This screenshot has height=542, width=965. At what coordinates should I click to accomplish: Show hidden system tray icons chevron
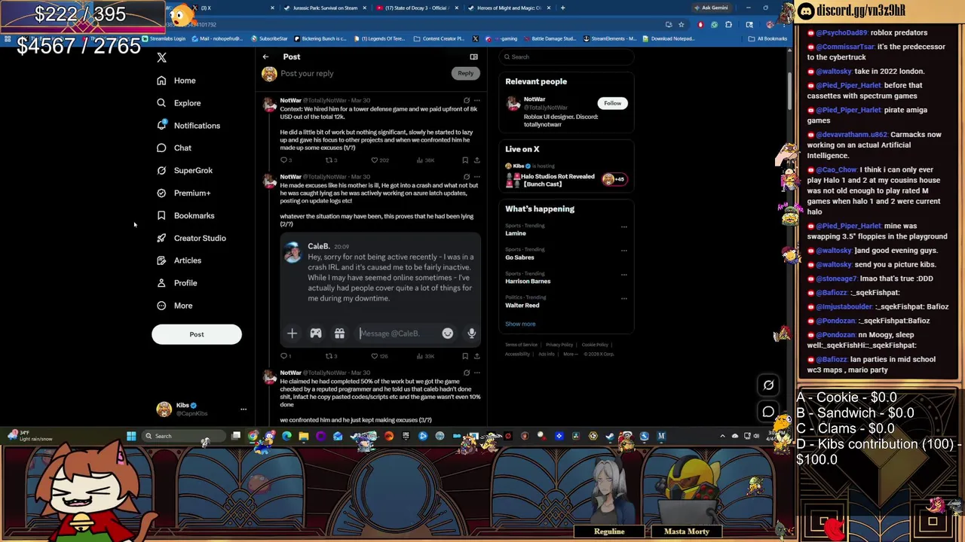[x=722, y=436]
